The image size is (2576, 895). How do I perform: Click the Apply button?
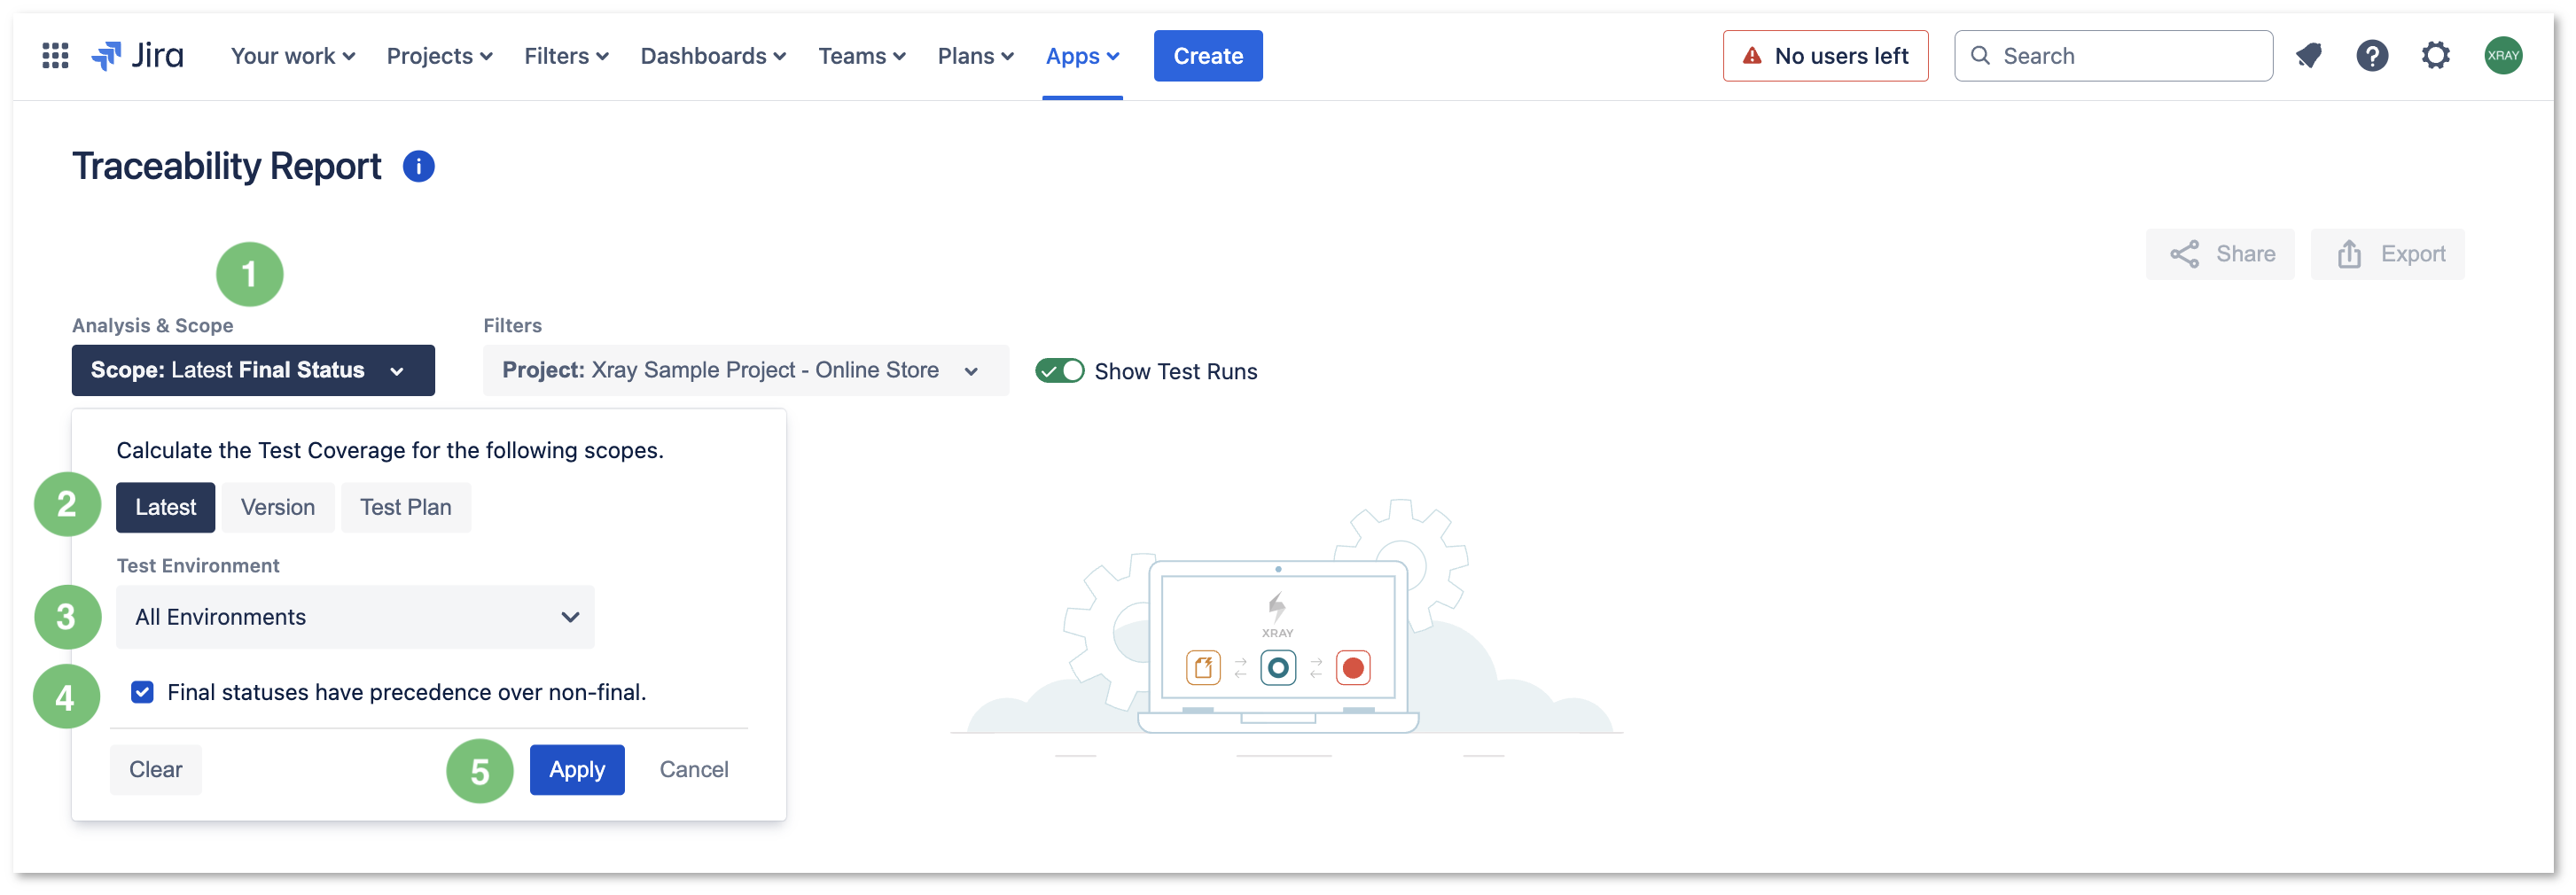pyautogui.click(x=577, y=769)
